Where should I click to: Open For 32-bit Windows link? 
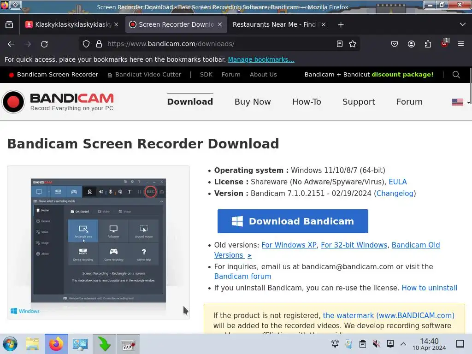(x=354, y=245)
